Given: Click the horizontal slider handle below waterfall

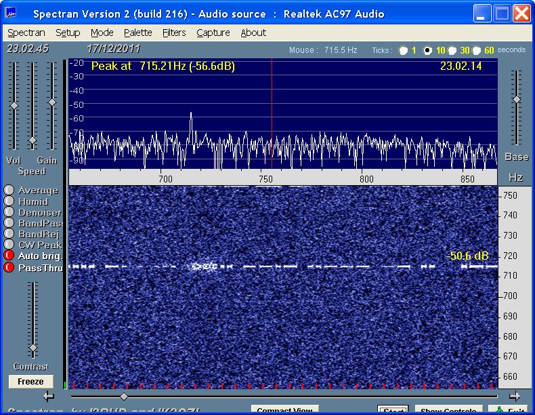Looking at the screenshot, I should [124, 397].
